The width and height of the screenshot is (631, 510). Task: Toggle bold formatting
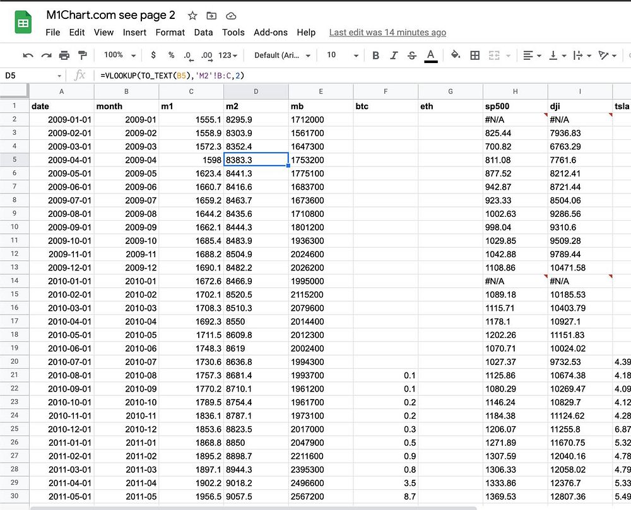(375, 55)
